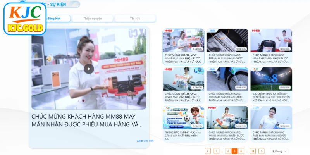
Task: Click the MM88 badge on the waving woman card
Action: tap(168, 69)
